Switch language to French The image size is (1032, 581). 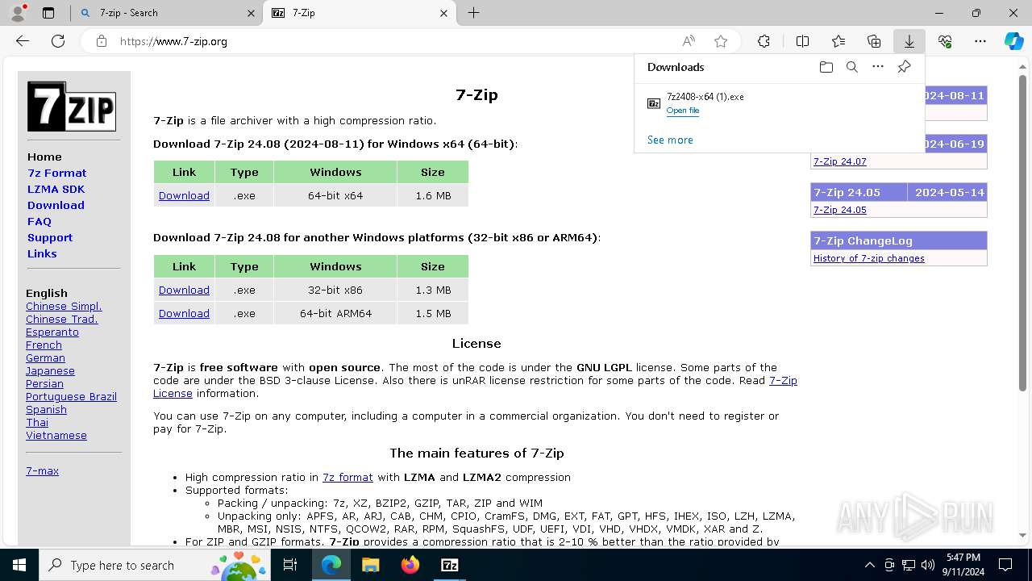point(44,345)
